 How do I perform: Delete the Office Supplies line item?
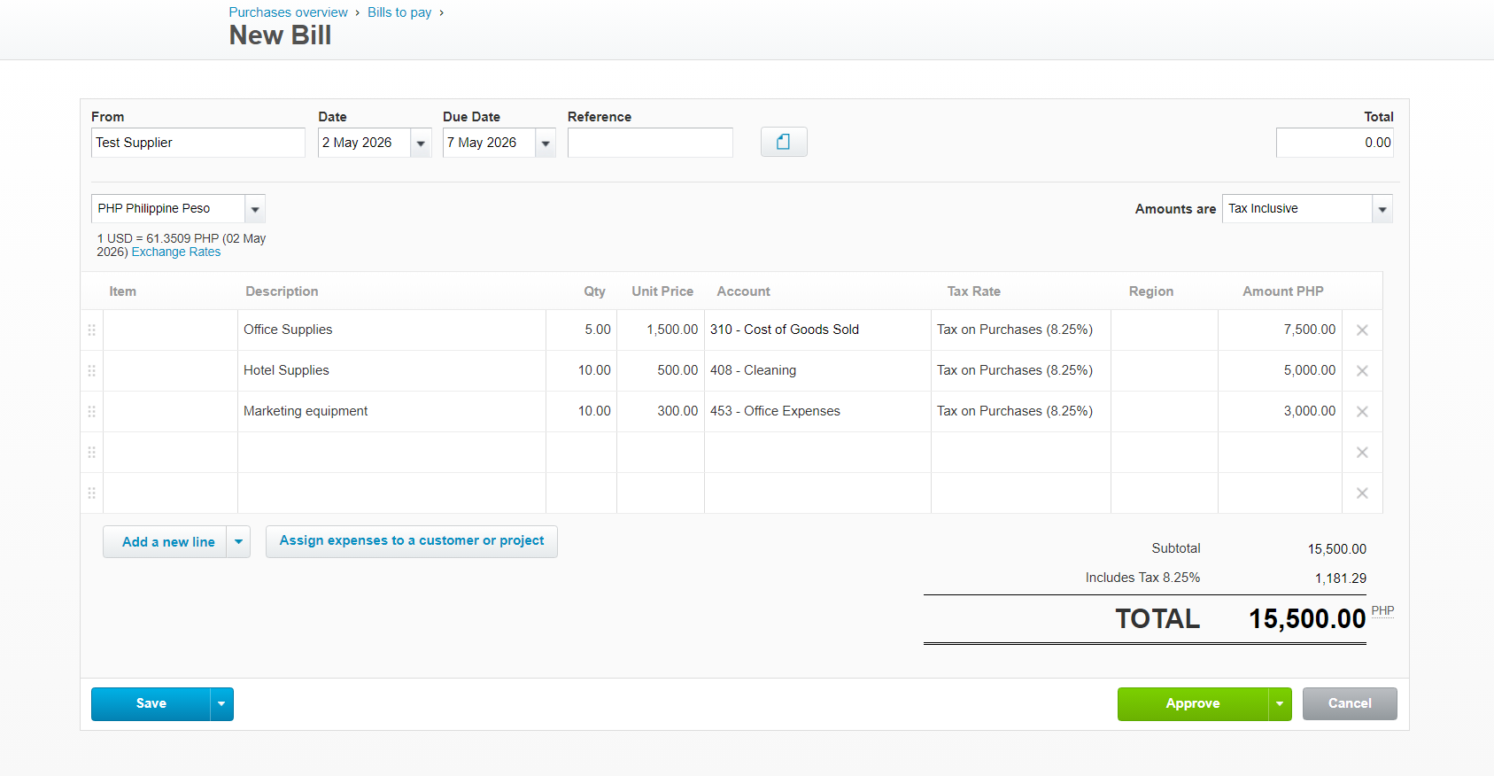coord(1362,330)
